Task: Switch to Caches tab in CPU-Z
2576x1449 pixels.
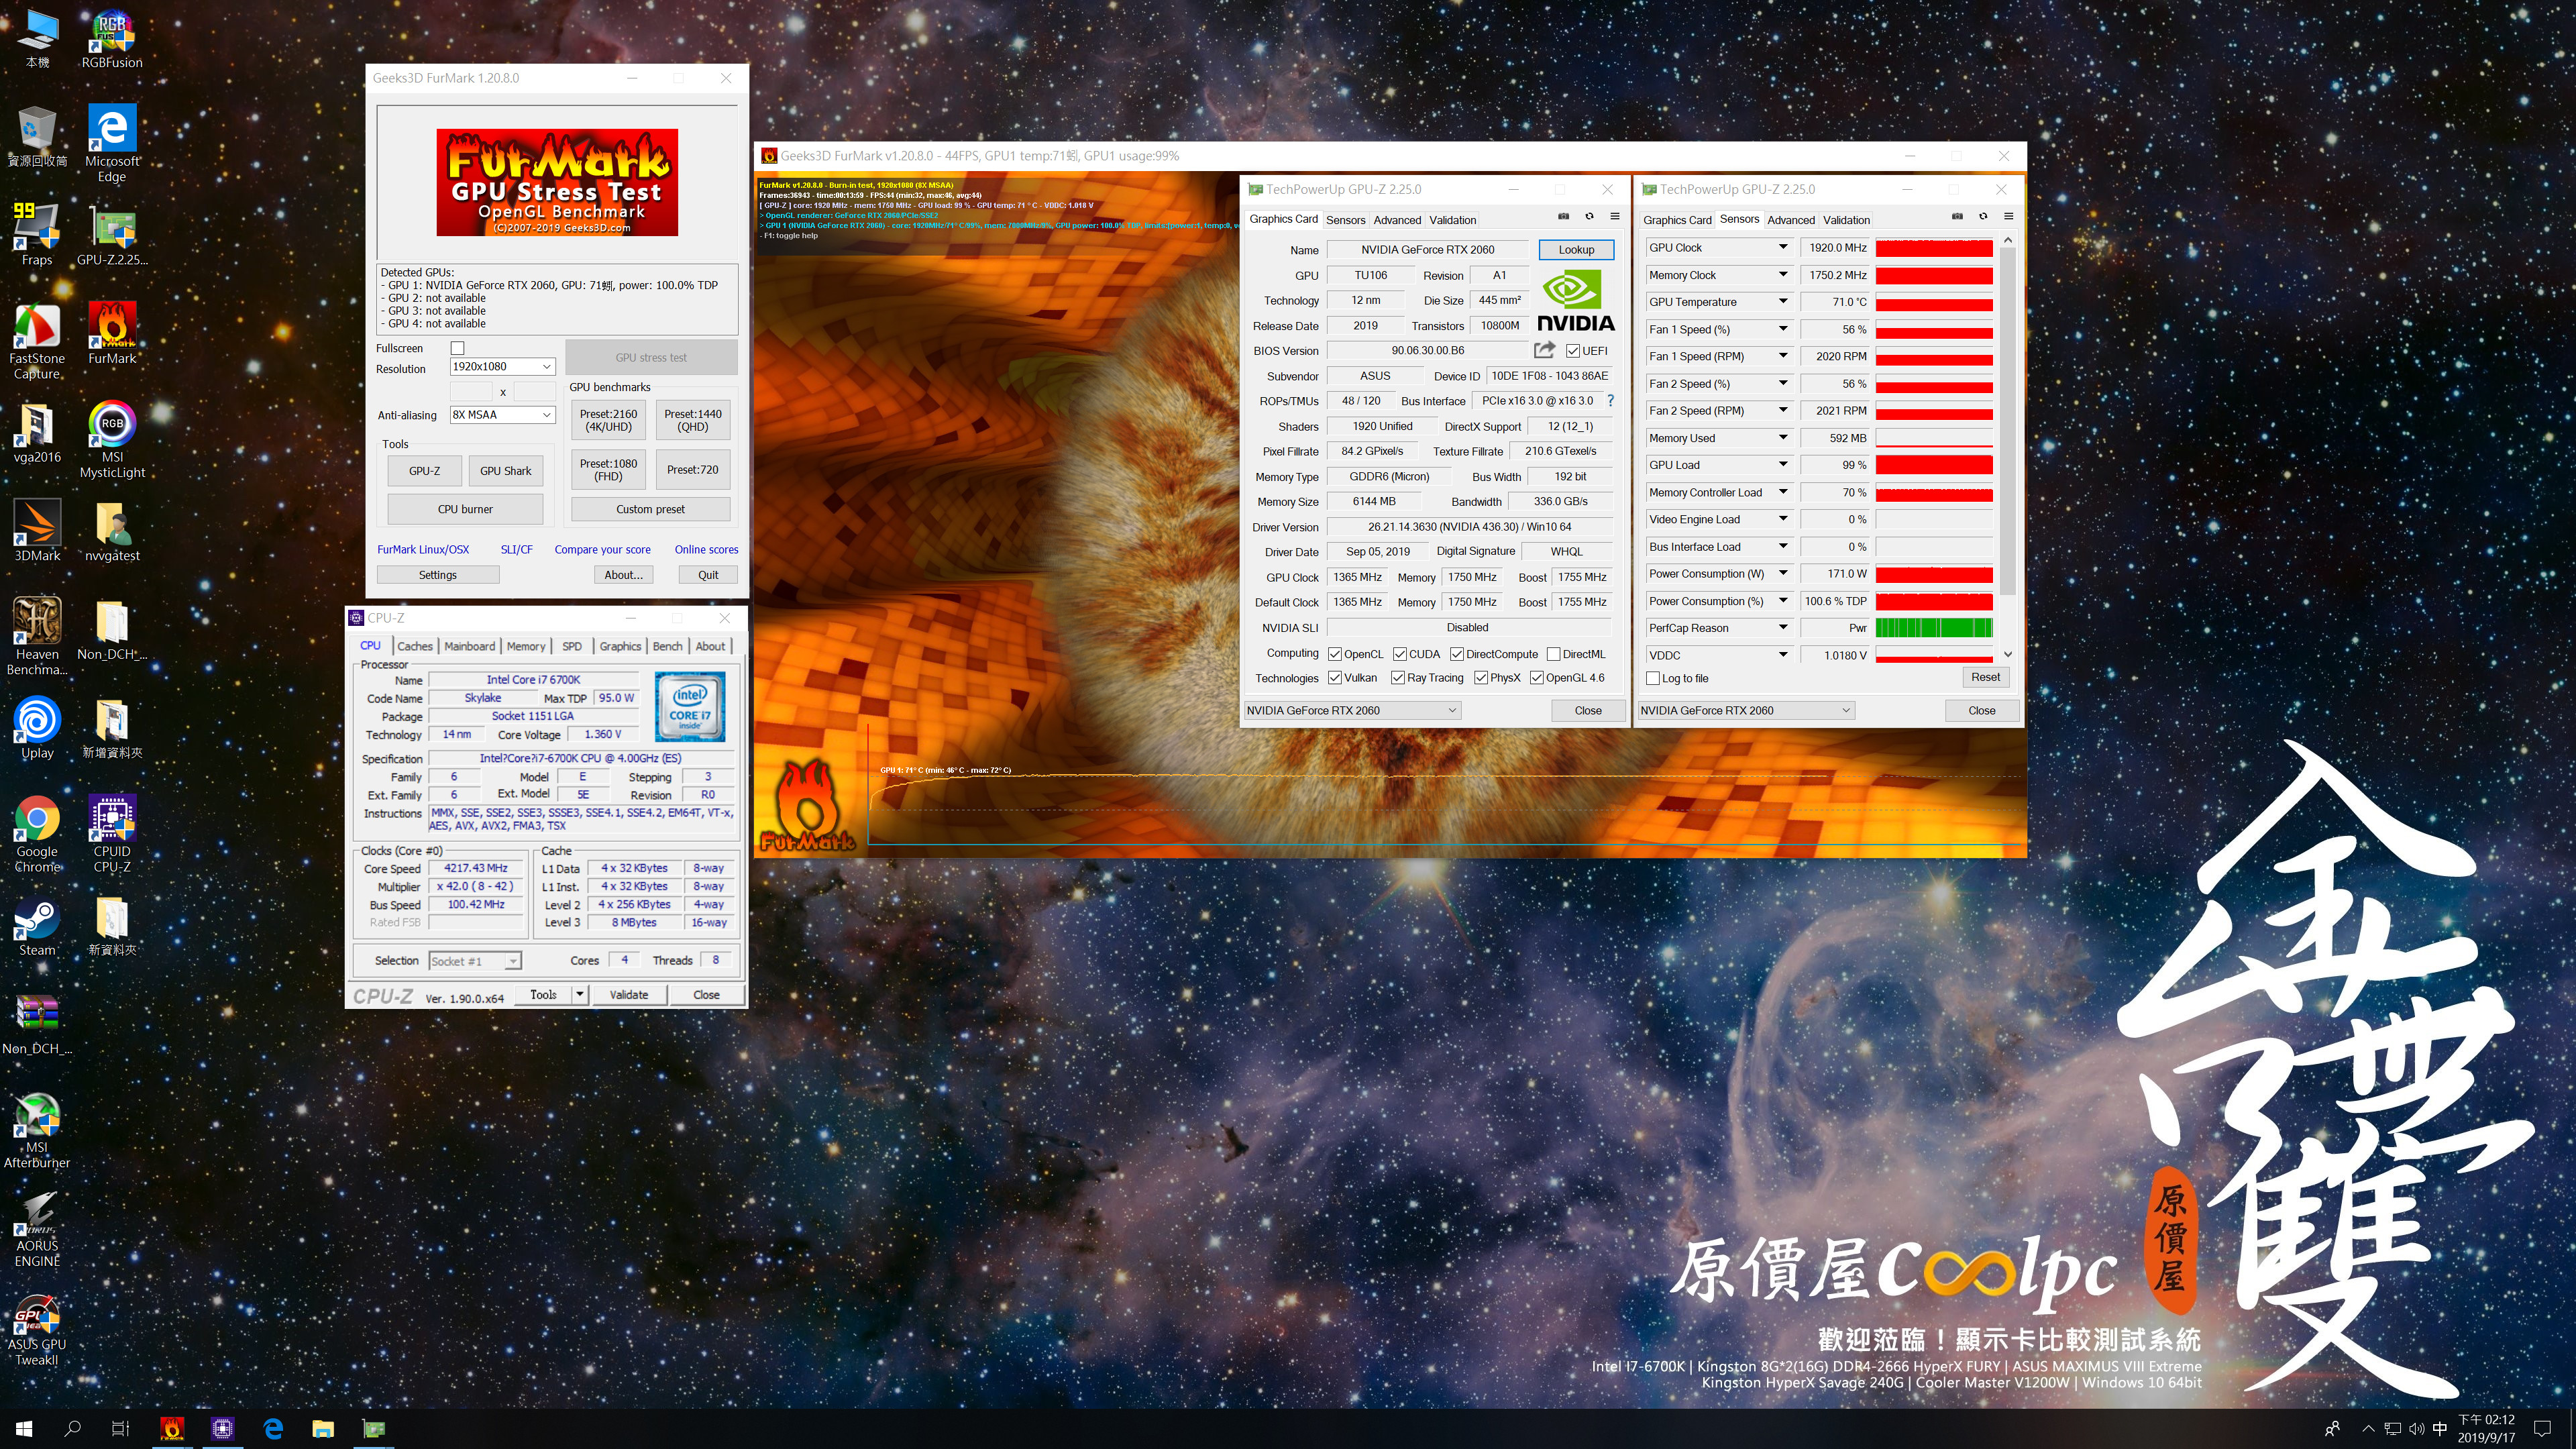Action: [415, 646]
